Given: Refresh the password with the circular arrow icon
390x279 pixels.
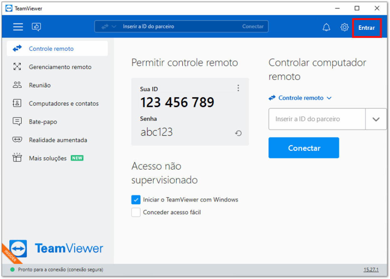Looking at the screenshot, I should click(x=238, y=133).
